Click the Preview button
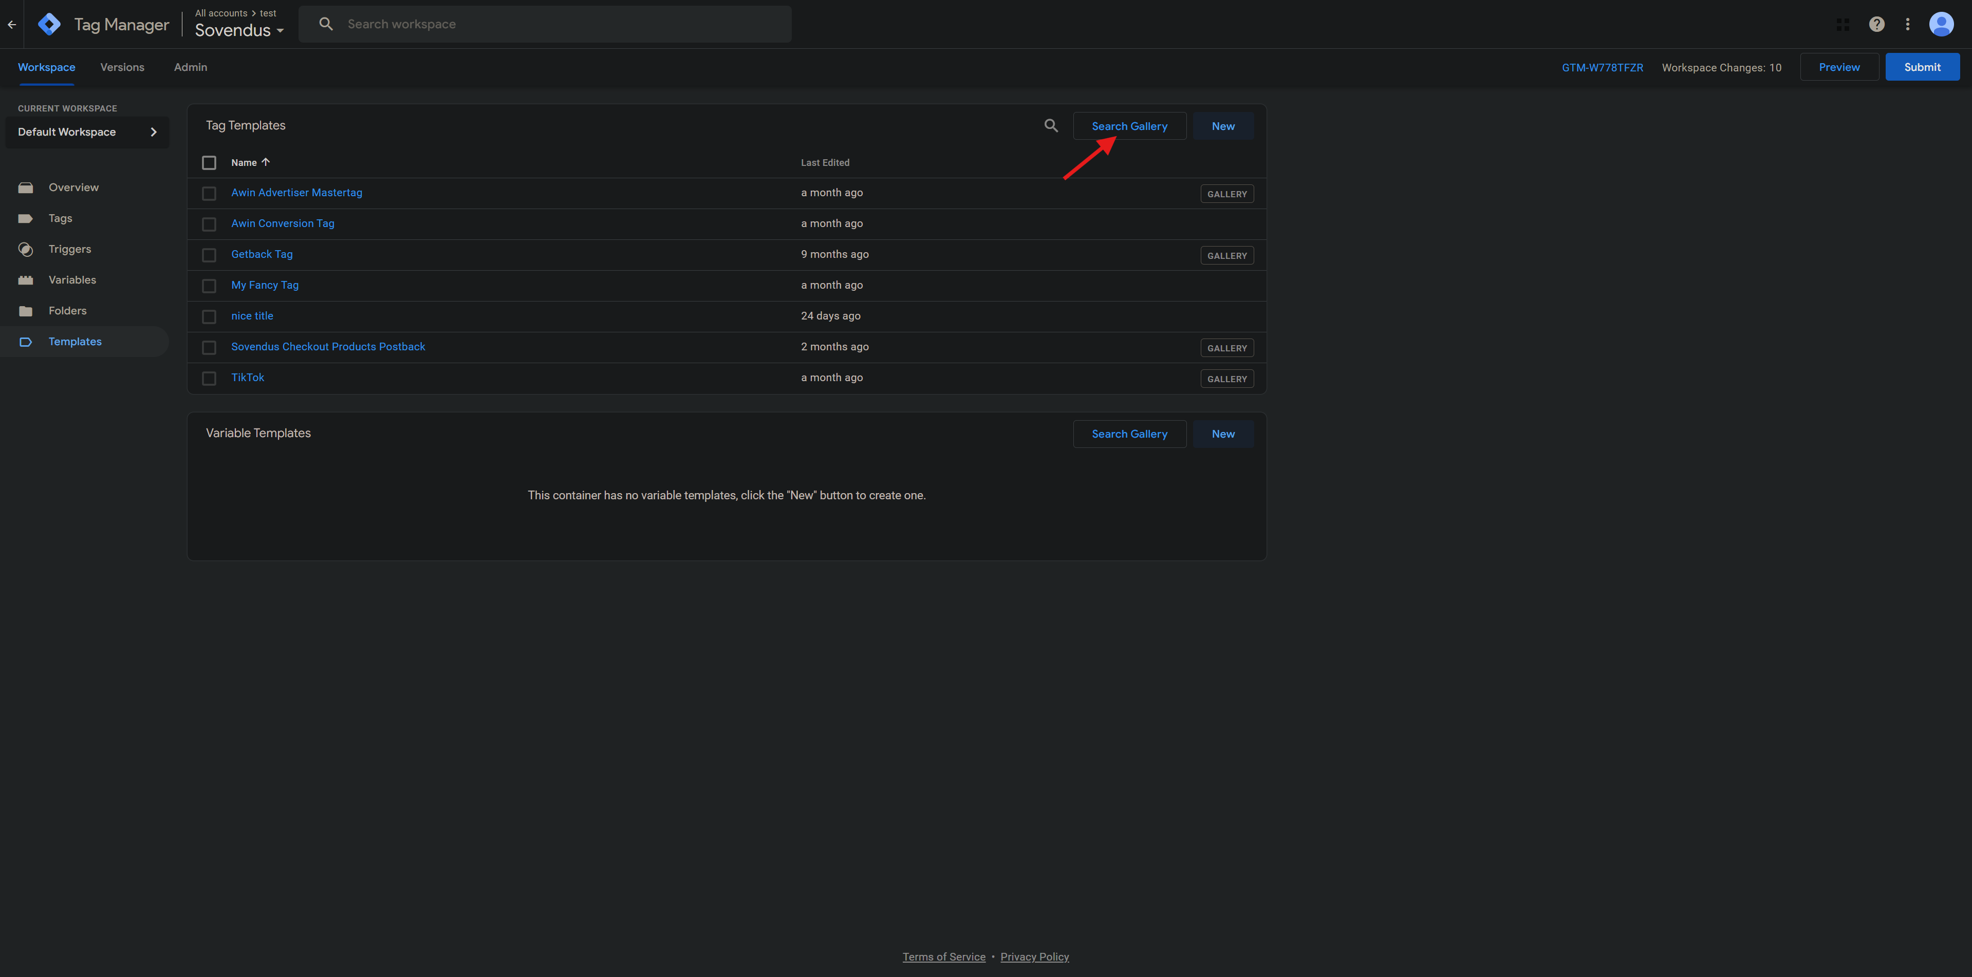The height and width of the screenshot is (977, 1972). 1839,67
